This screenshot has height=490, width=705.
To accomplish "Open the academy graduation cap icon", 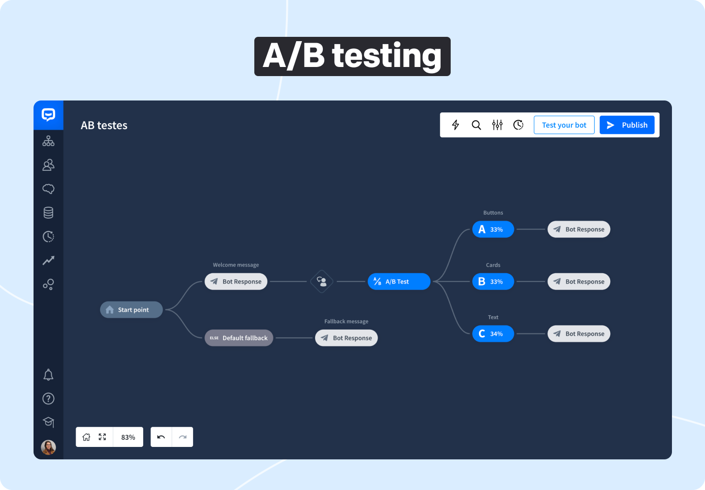I will (x=48, y=422).
